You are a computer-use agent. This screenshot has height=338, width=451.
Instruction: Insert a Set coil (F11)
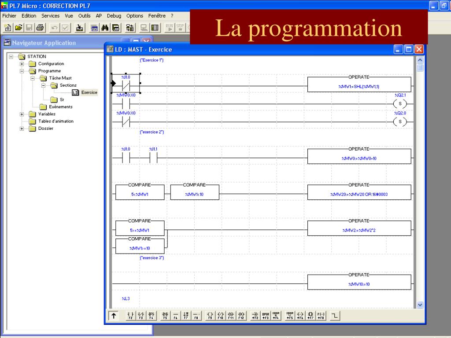[231, 316]
